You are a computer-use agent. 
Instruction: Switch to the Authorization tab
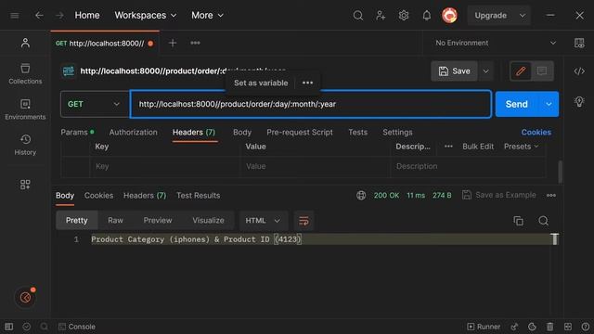tap(133, 132)
